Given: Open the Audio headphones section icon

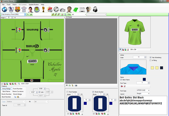Looking at the screenshot, I should coord(95,9).
